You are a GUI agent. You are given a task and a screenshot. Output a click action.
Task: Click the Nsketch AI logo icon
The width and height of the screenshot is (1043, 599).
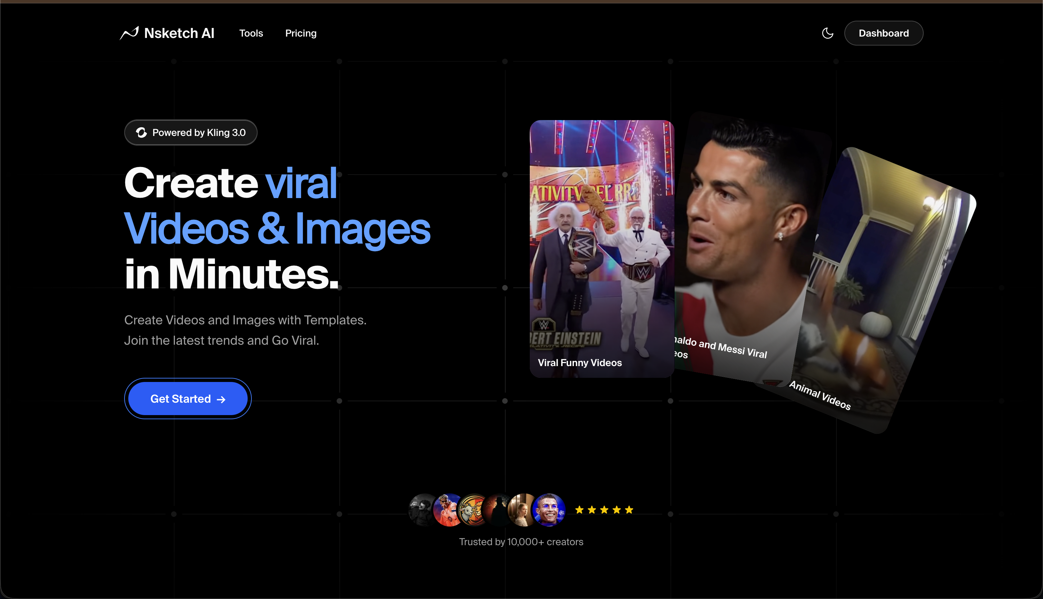129,33
